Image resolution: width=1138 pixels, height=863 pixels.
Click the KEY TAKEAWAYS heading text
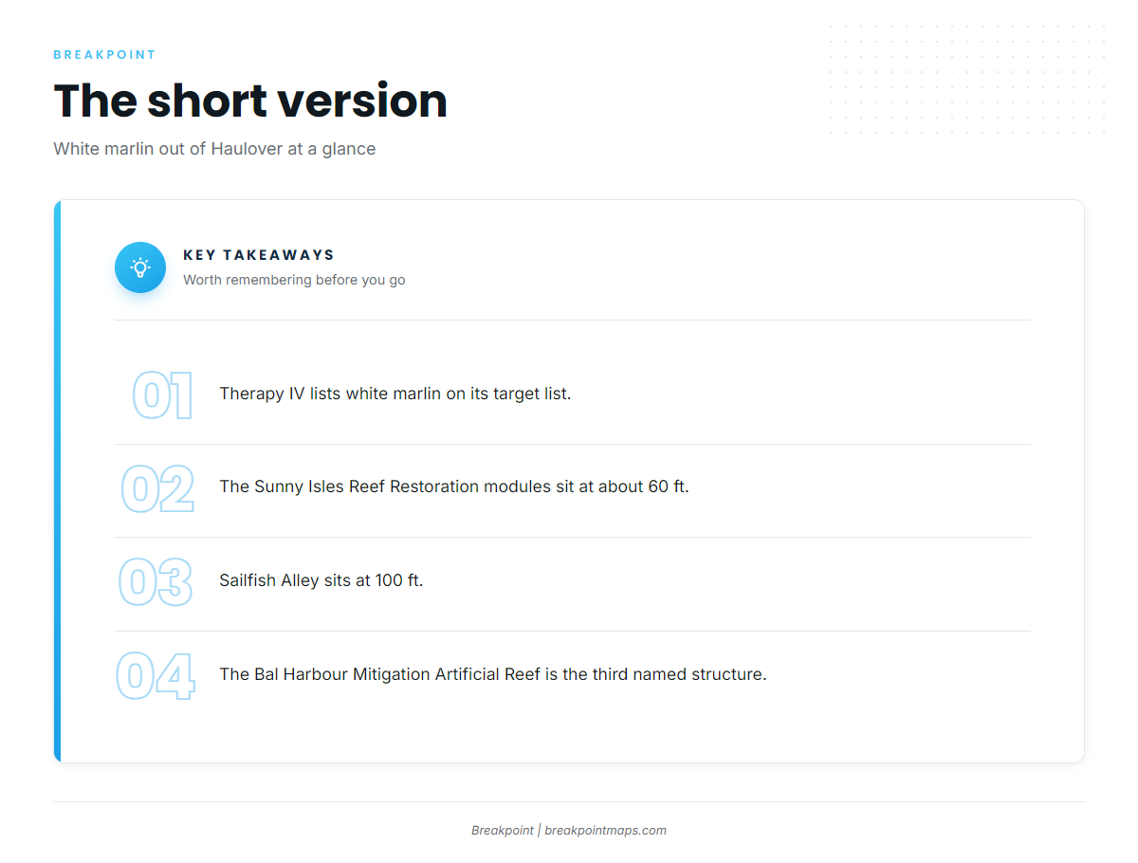pos(259,255)
